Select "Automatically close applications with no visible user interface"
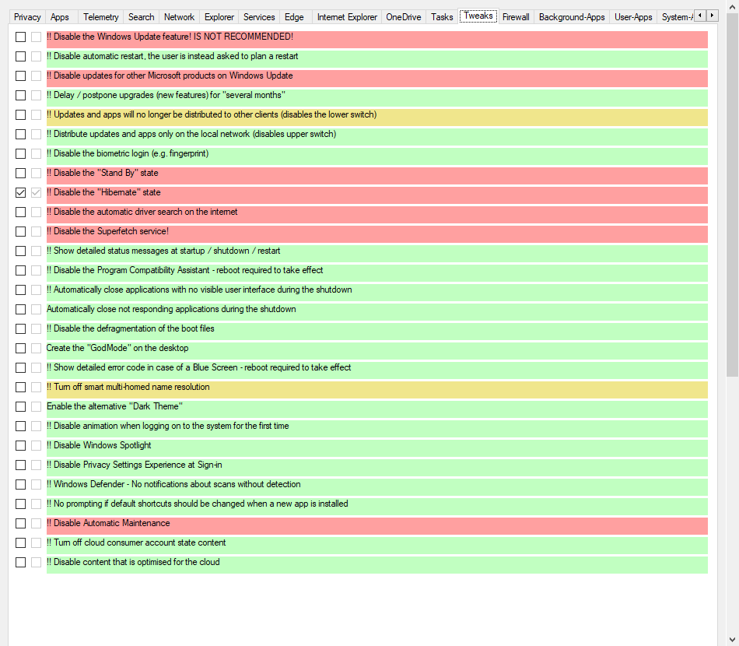The height and width of the screenshot is (646, 739). click(x=377, y=293)
